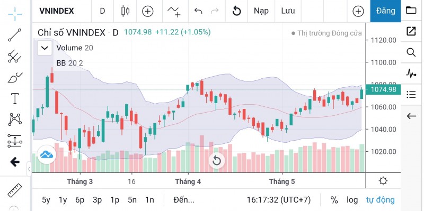Open the XABCD pattern tool
The width and height of the screenshot is (424, 211).
[15, 120]
